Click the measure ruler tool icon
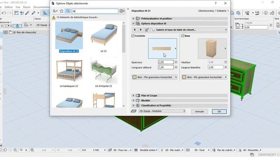Screen dimensions: 280x157 click(45, 13)
